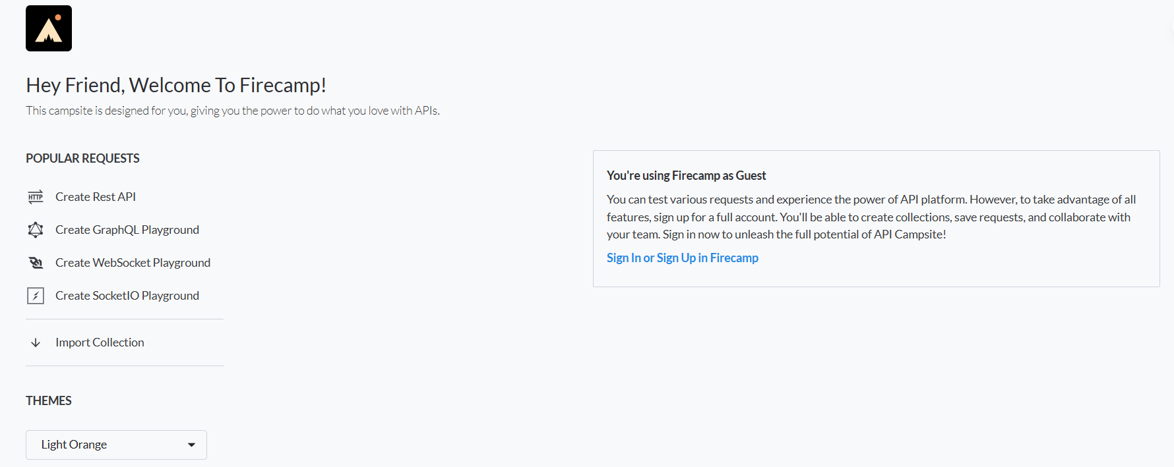The image size is (1174, 467).
Task: Launch Create GraphQL Playground
Action: (127, 229)
